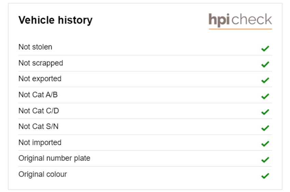Click the tick next to Original colour
Viewport: 290px width, 192px height.
click(265, 176)
